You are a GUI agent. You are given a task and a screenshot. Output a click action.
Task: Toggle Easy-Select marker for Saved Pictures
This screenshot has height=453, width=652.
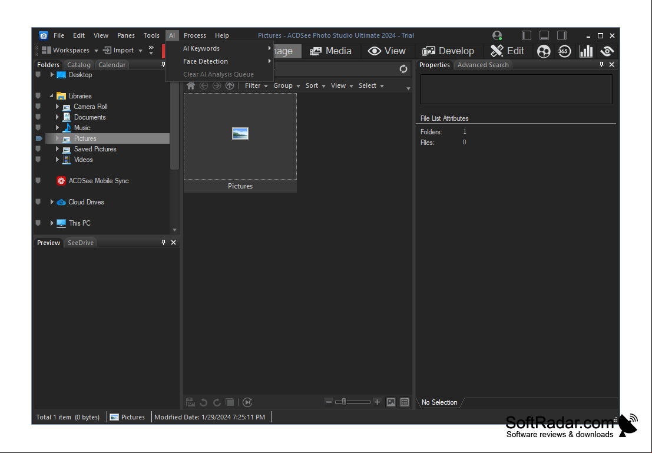(x=38, y=149)
